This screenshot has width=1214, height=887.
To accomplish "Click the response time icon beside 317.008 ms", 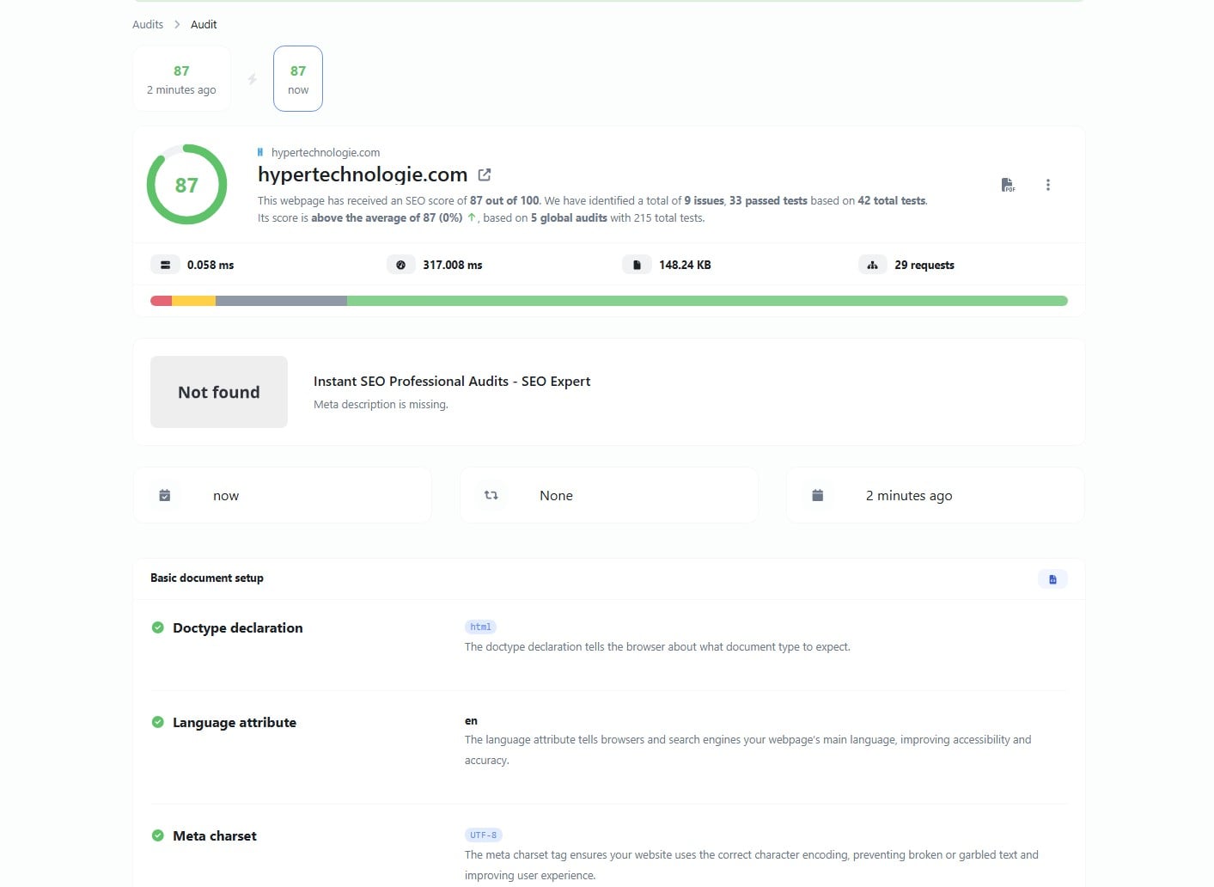I will (400, 264).
